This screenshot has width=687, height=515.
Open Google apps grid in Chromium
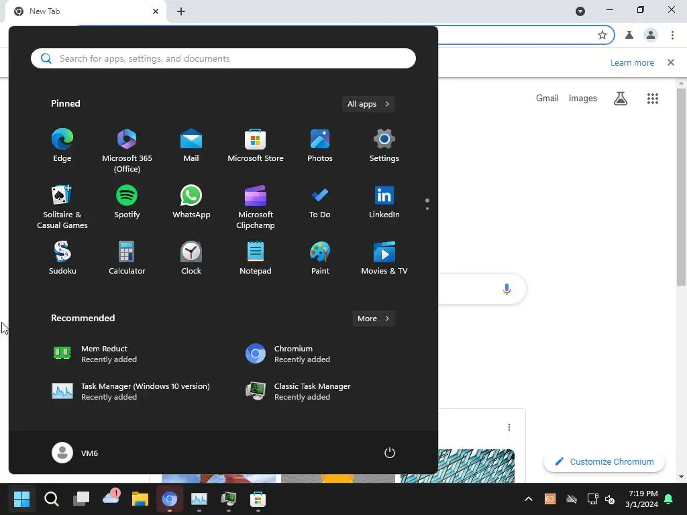click(652, 98)
